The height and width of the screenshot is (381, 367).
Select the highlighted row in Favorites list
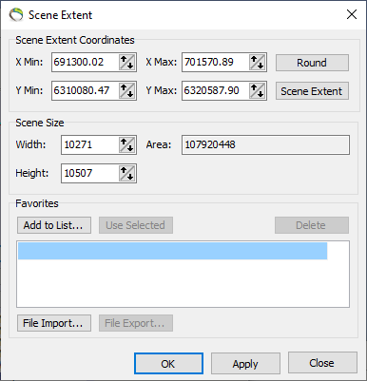click(x=172, y=251)
